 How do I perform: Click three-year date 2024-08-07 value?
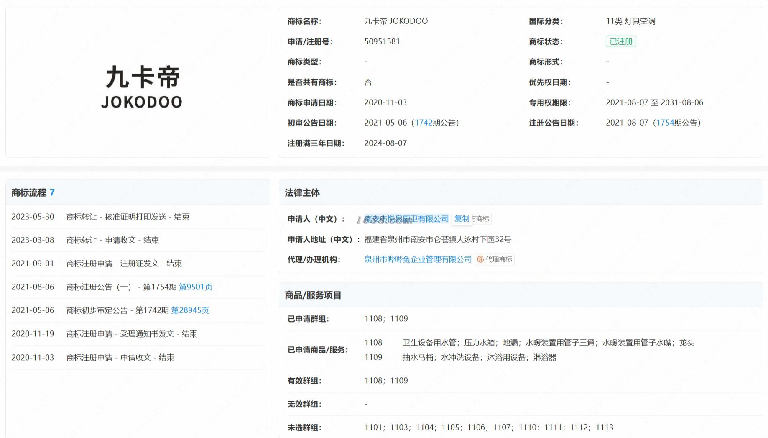[x=385, y=143]
